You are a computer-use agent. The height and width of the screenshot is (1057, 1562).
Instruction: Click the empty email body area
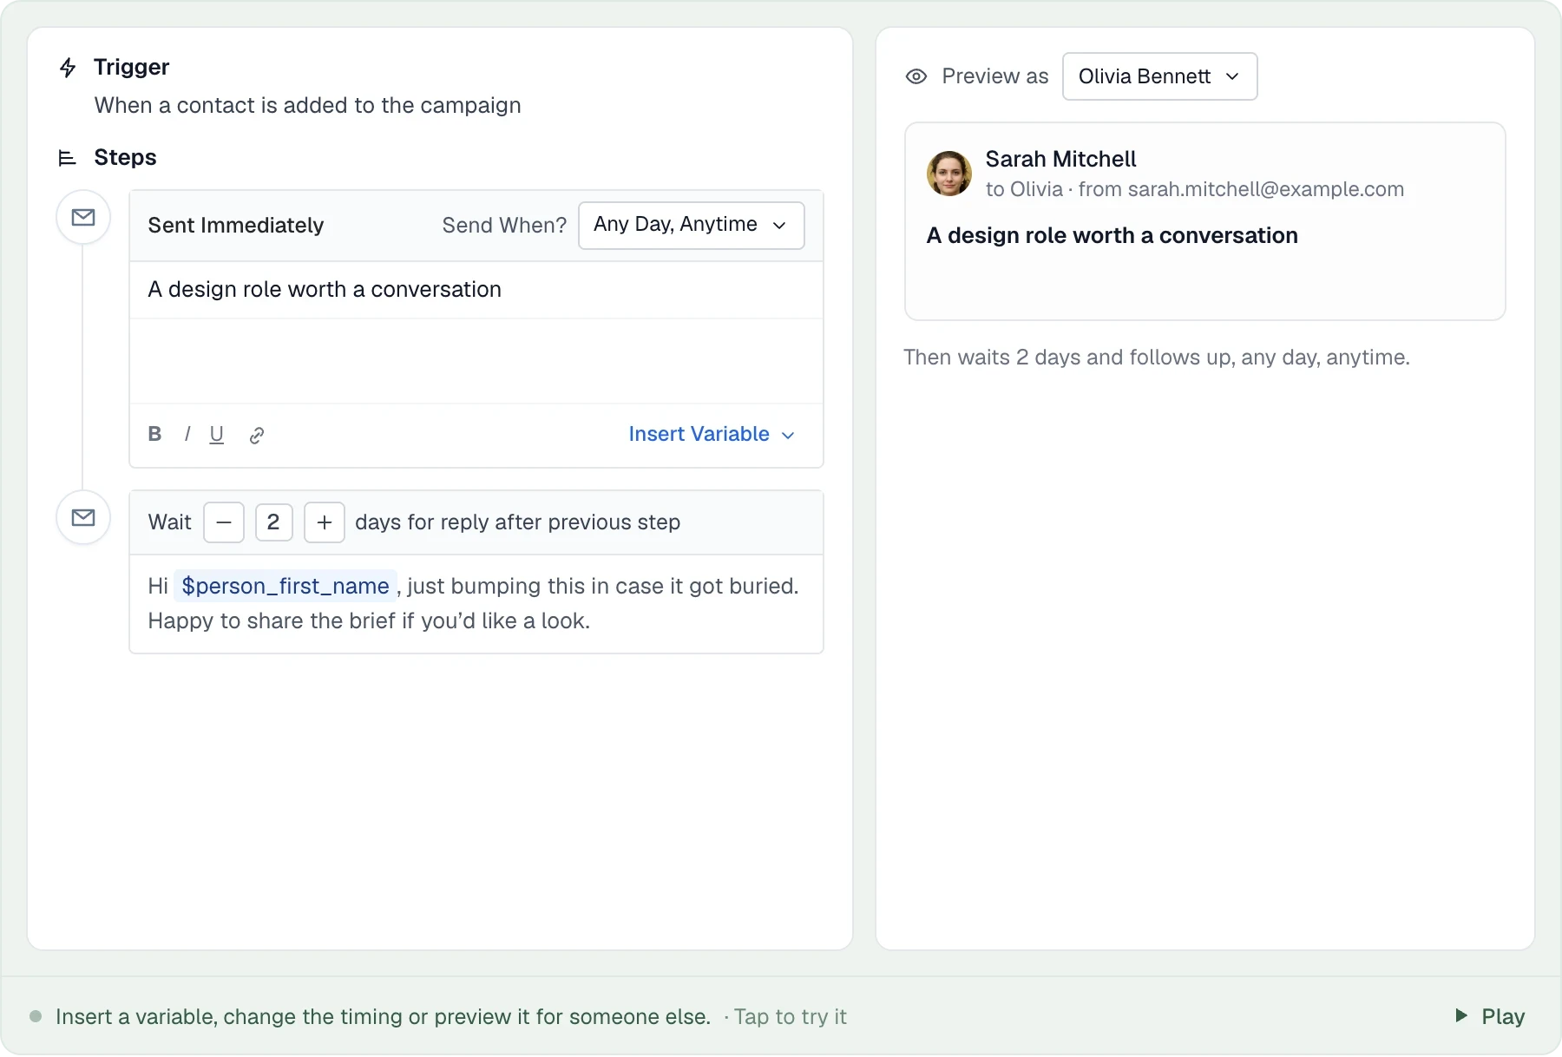pos(476,361)
